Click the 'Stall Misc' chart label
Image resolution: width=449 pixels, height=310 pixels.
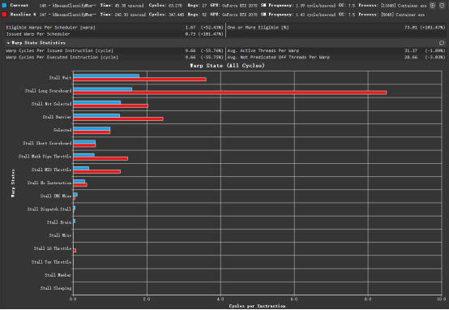[60, 235]
